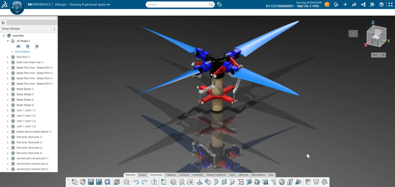The image size is (395, 187).
Task: Open the View tab
Action: (x=271, y=175)
